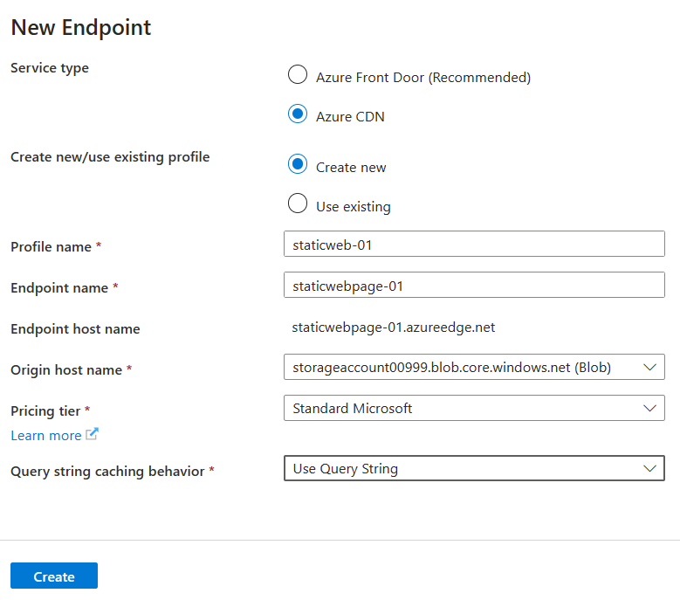Select Azure Front Door (Recommended) radio button

(298, 74)
